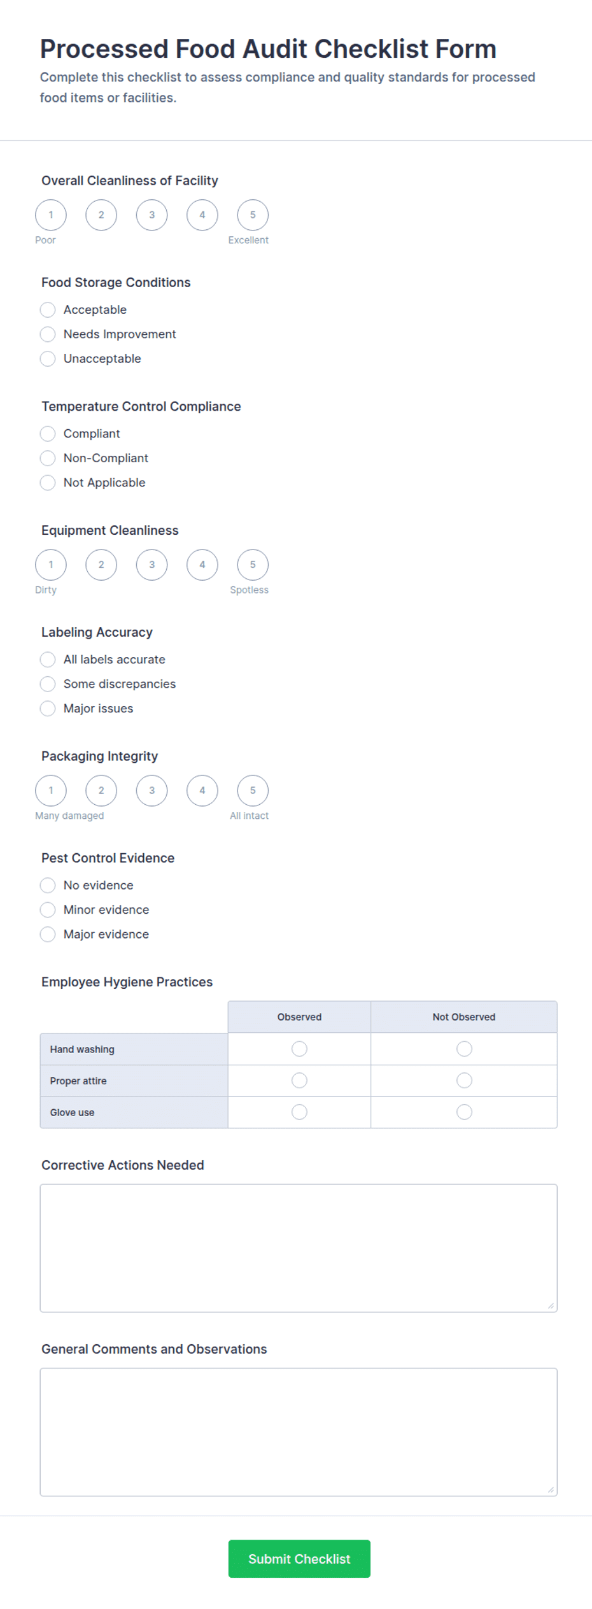Select Acceptable for Food Storage Conditions
Viewport: 592px width, 1609px height.
48,309
